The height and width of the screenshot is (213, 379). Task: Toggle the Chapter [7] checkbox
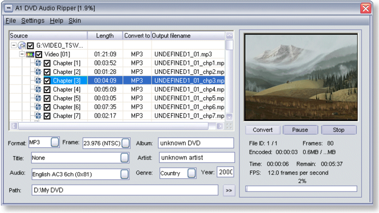[47, 116]
